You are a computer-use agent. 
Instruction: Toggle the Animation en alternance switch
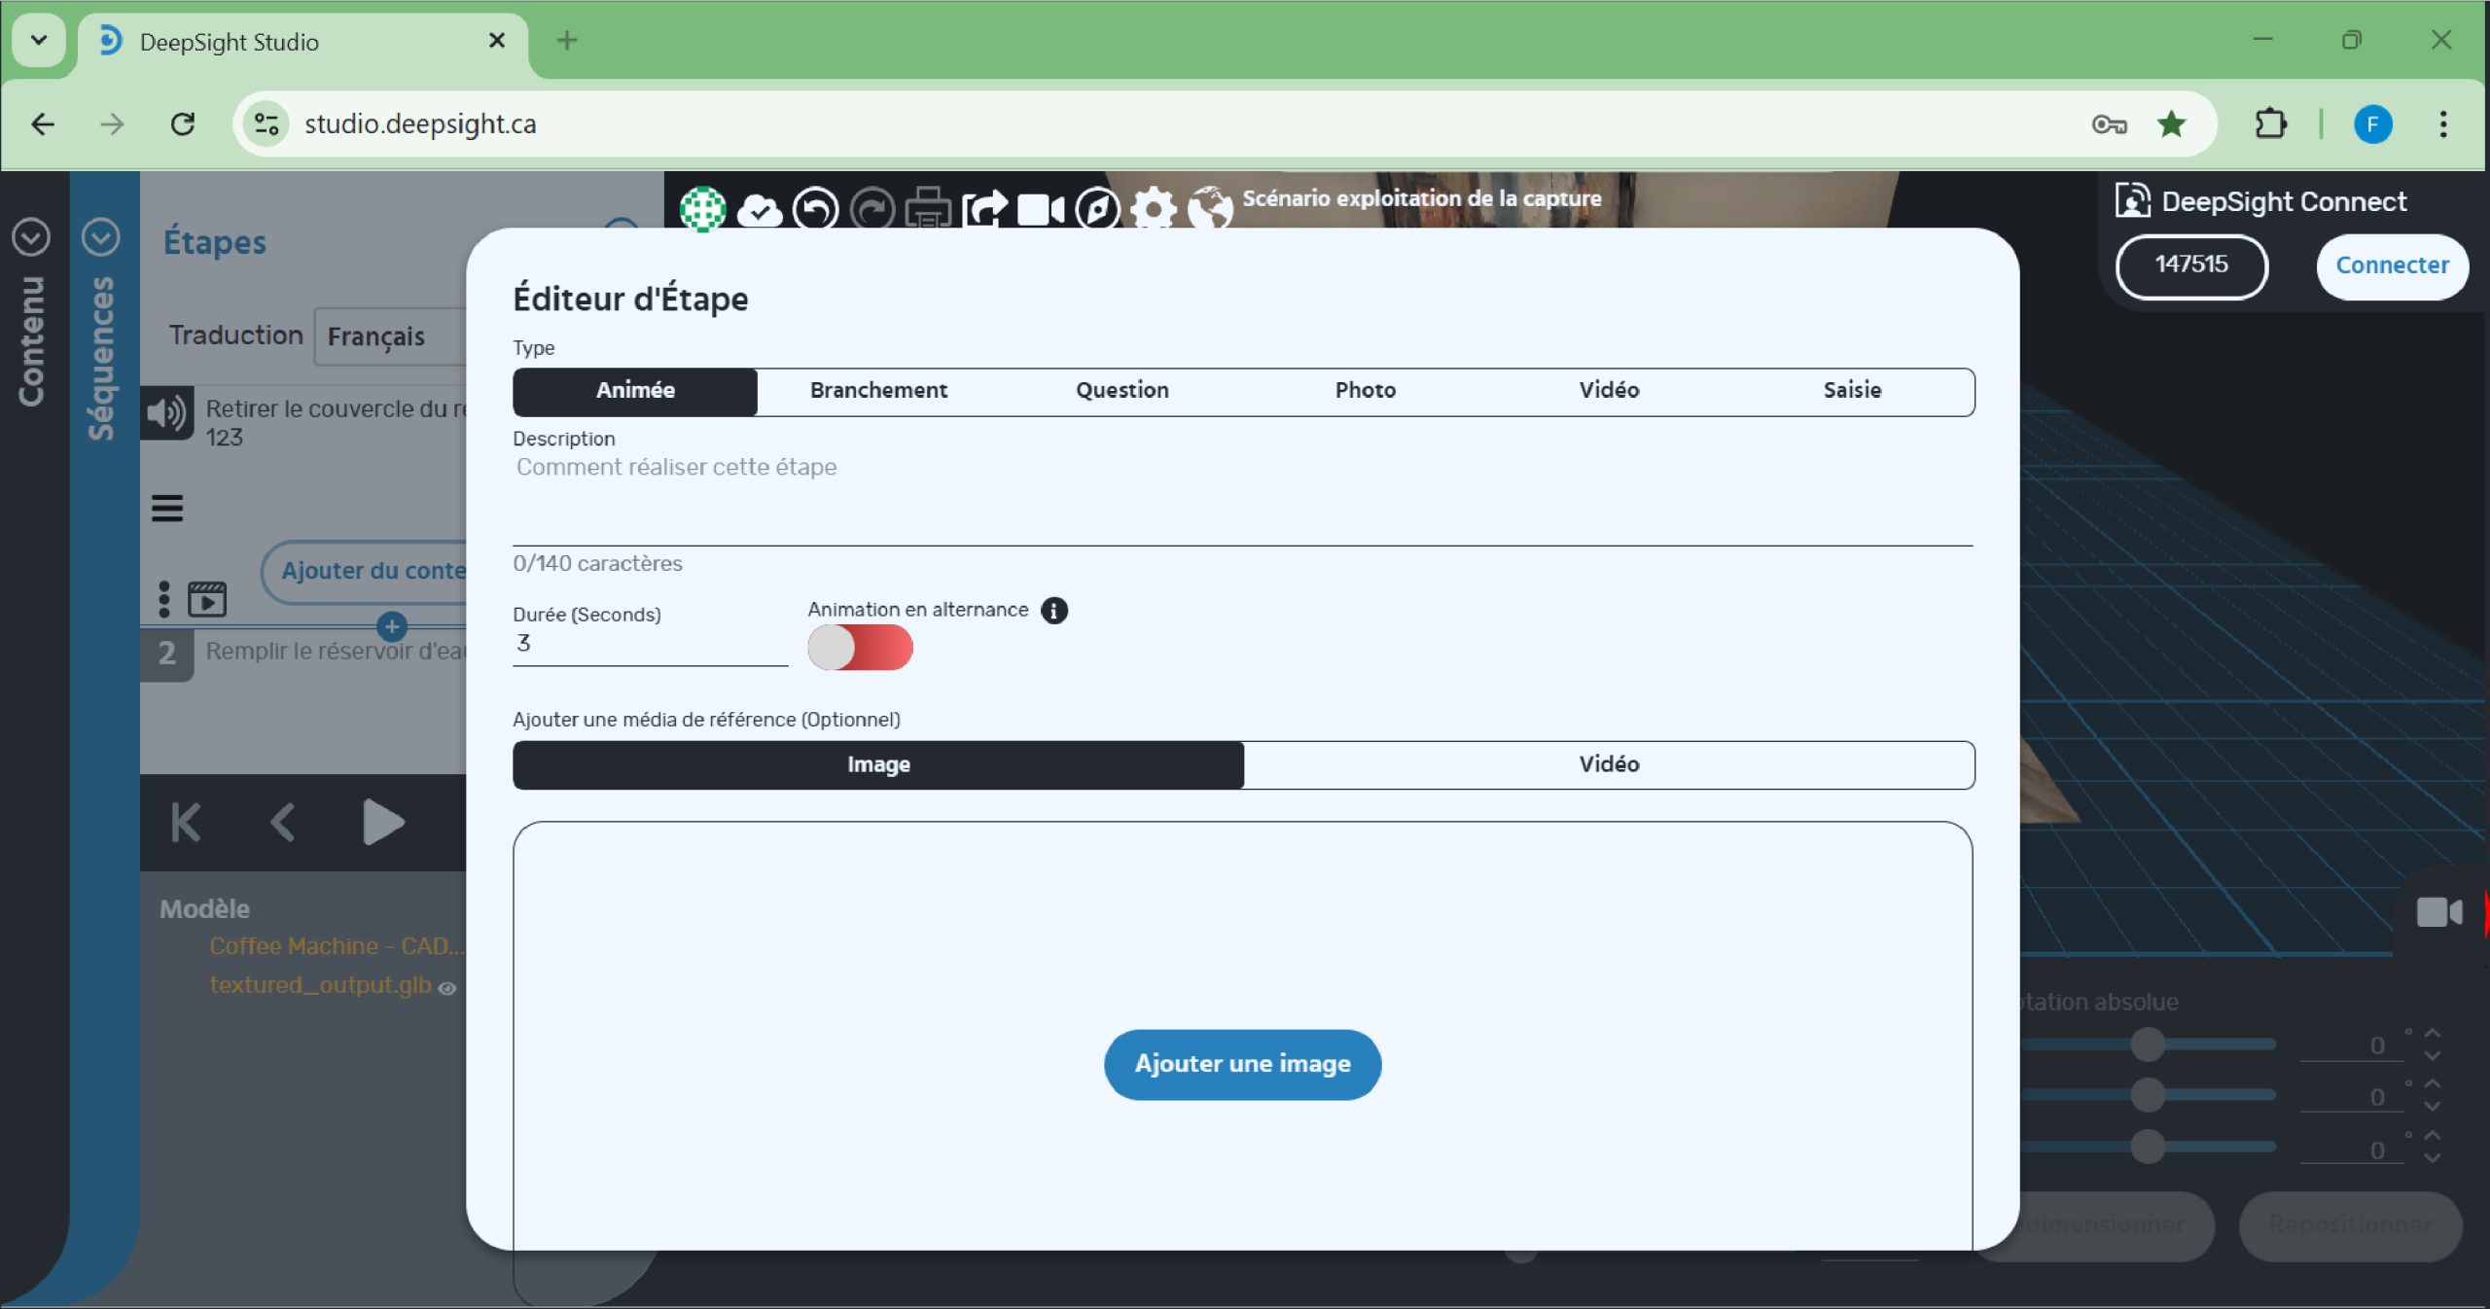tap(860, 648)
